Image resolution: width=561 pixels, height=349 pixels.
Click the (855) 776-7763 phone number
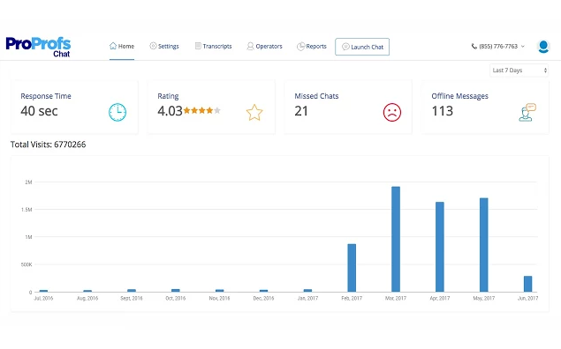pos(498,47)
